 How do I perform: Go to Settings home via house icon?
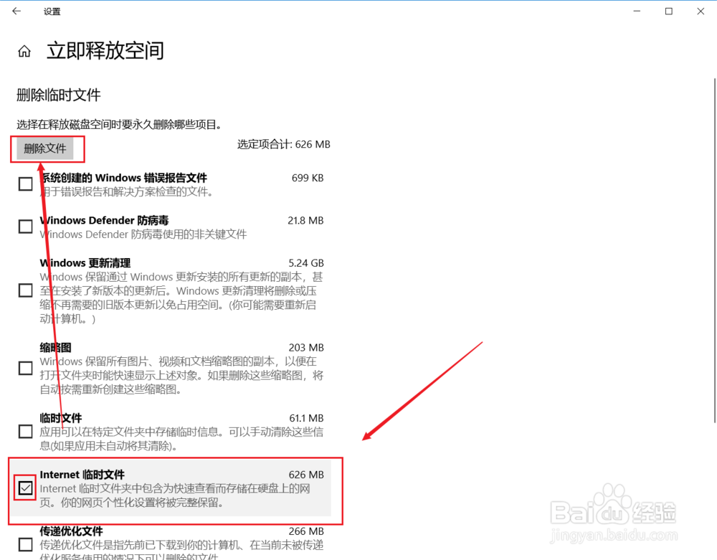[x=24, y=51]
